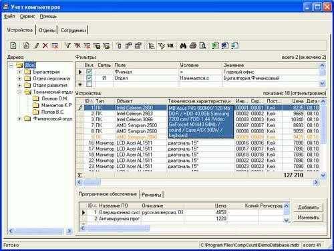Click the pencil edit icon in toolbar
This screenshot has width=334, height=251.
(x=37, y=46)
